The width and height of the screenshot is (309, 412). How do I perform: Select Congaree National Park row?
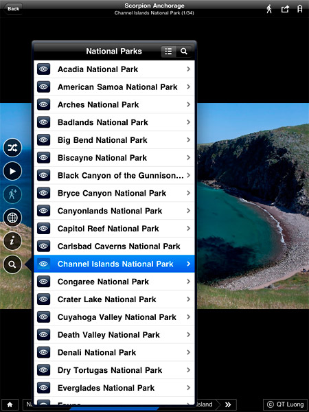point(114,282)
